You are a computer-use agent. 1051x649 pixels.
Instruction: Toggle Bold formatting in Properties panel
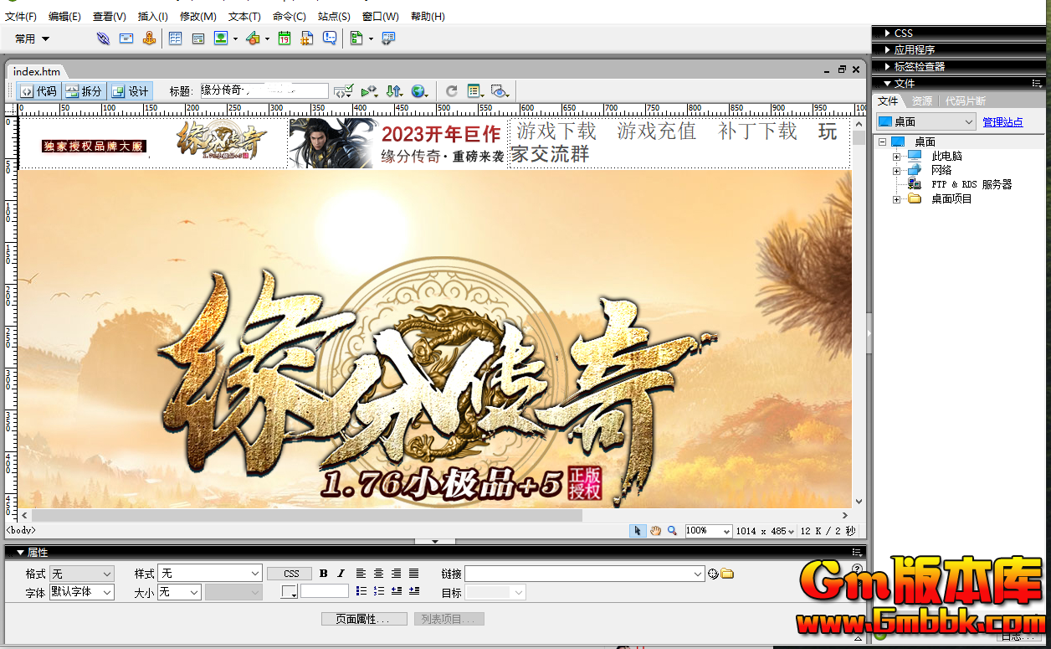point(324,574)
